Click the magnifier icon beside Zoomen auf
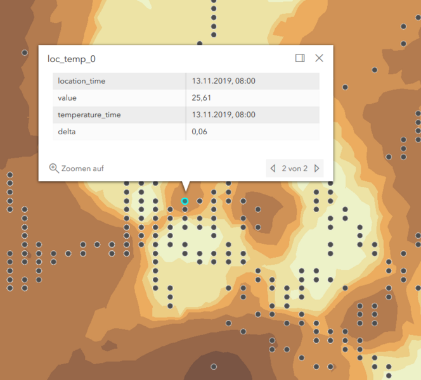This screenshot has width=421, height=380. tap(54, 168)
